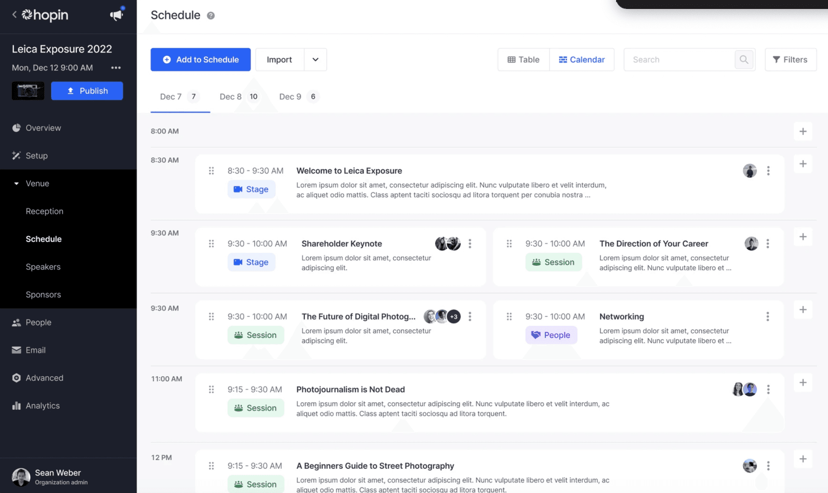Viewport: 828px width, 493px height.
Task: Click the Publish button
Action: 87,91
